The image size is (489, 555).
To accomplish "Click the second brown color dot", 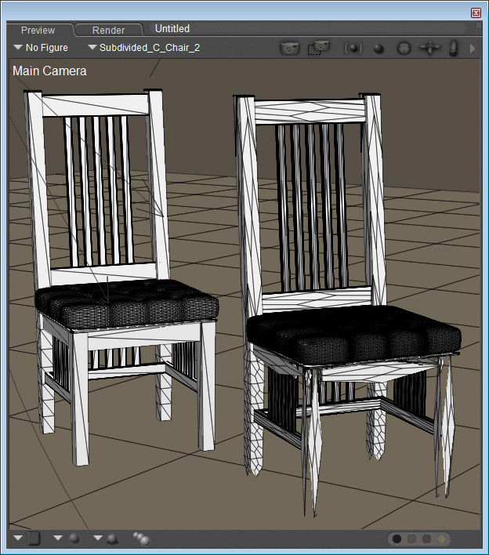I will click(412, 539).
